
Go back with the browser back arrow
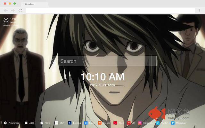coord(6,11)
